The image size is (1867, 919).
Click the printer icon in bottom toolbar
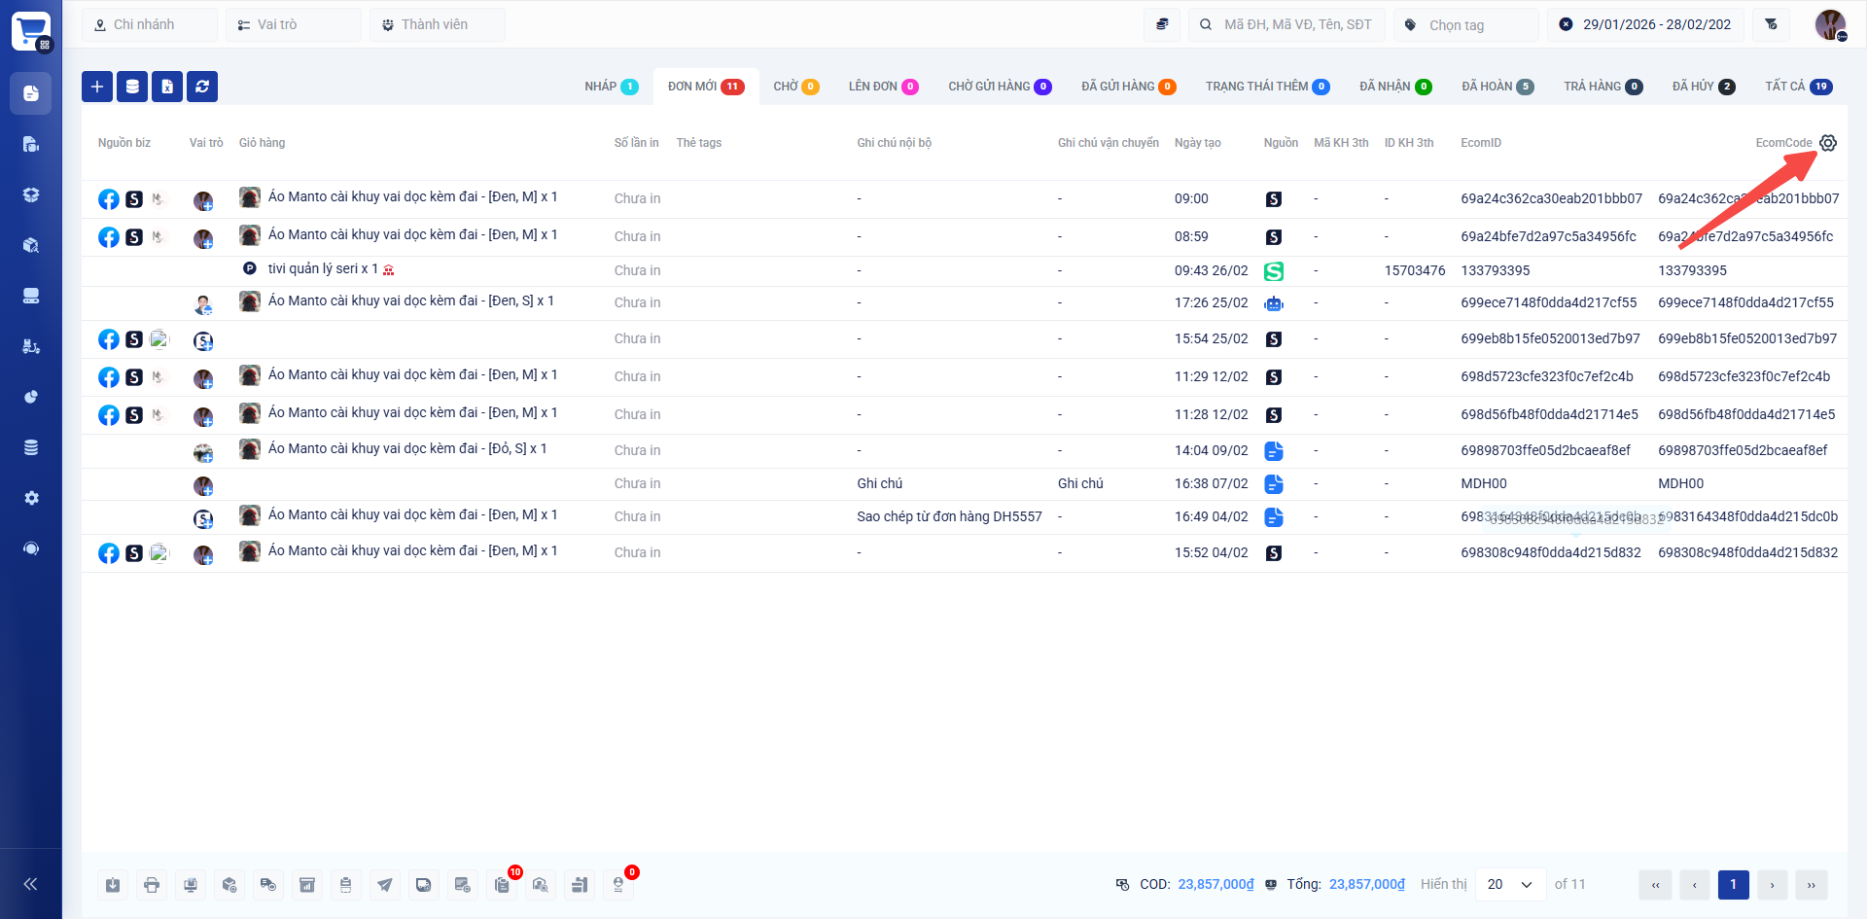(152, 884)
